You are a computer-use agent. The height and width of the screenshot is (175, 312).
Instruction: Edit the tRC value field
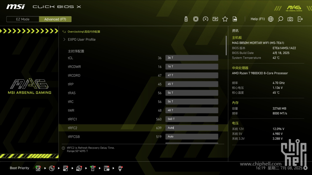[192, 101]
